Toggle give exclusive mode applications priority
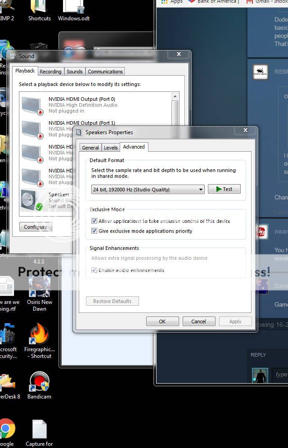 (x=94, y=231)
